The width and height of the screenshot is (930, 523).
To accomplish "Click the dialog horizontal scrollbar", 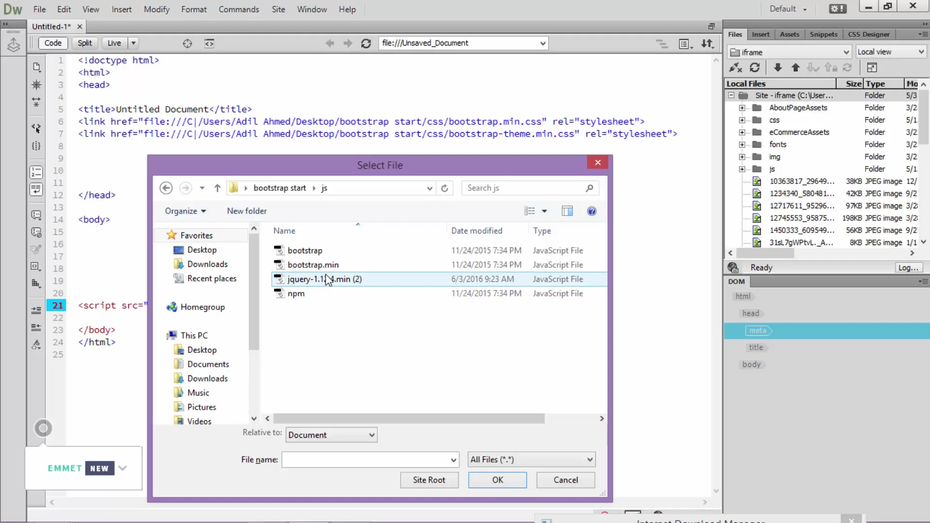I will pos(409,418).
